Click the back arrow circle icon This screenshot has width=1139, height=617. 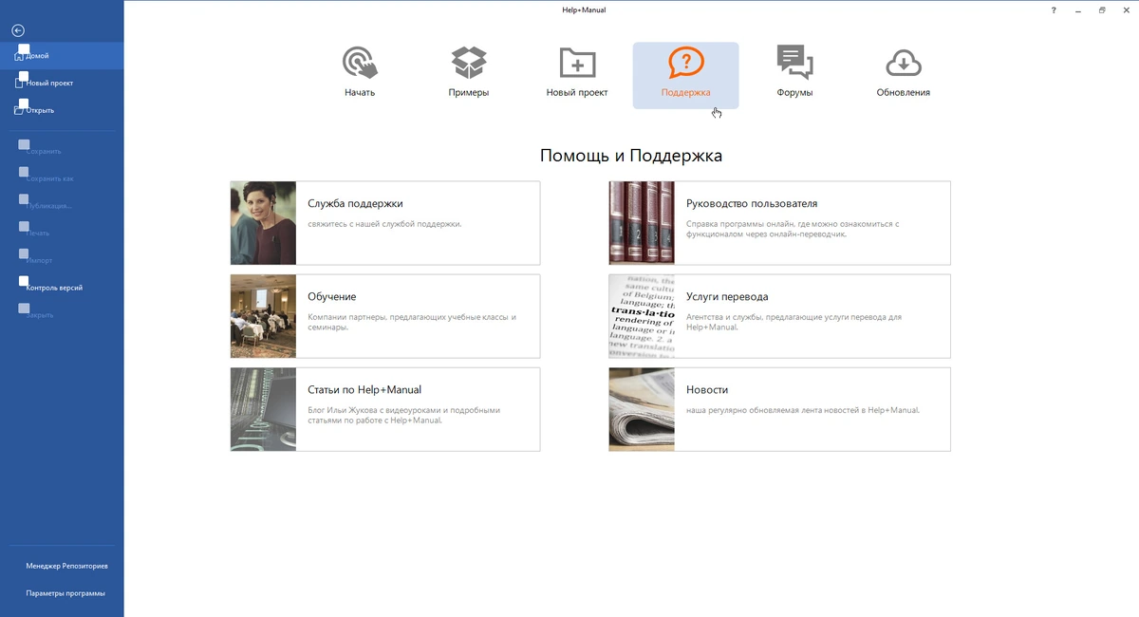[18, 30]
